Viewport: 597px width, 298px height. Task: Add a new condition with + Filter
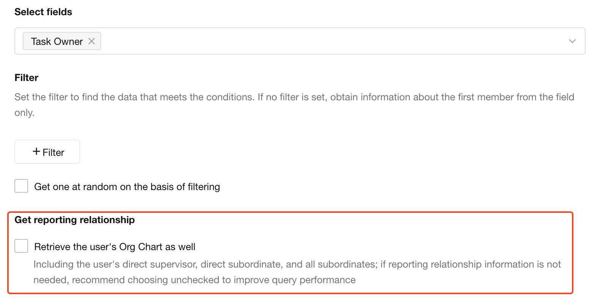[x=47, y=152]
